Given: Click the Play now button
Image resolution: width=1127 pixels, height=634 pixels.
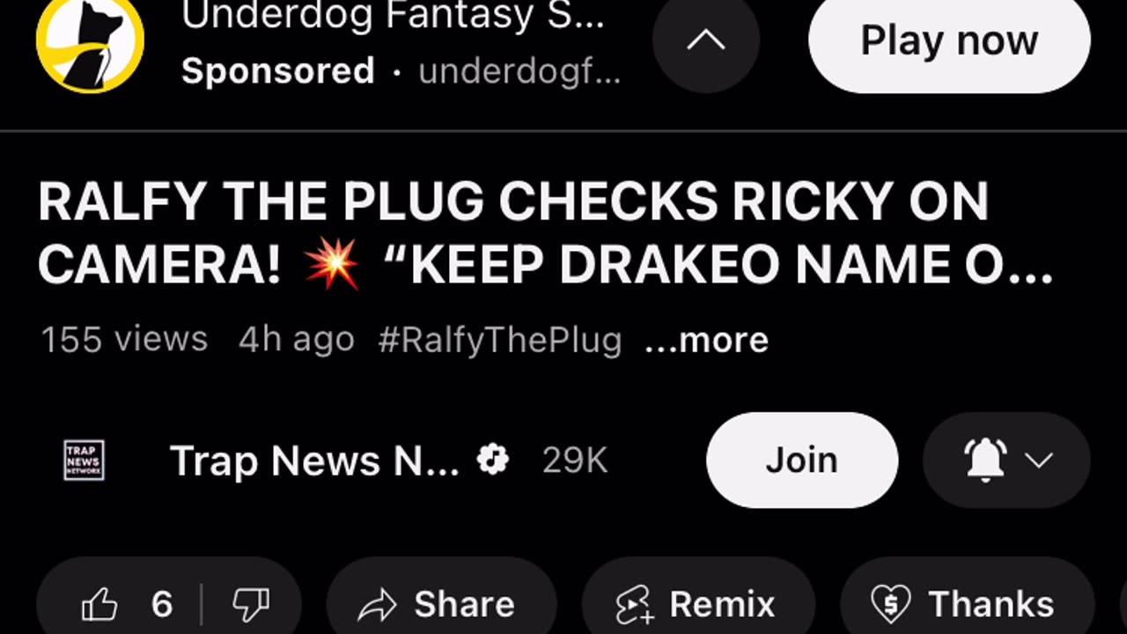Looking at the screenshot, I should (x=949, y=41).
